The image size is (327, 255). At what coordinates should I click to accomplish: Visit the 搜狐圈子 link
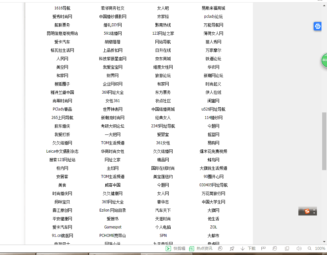pyautogui.click(x=62, y=84)
